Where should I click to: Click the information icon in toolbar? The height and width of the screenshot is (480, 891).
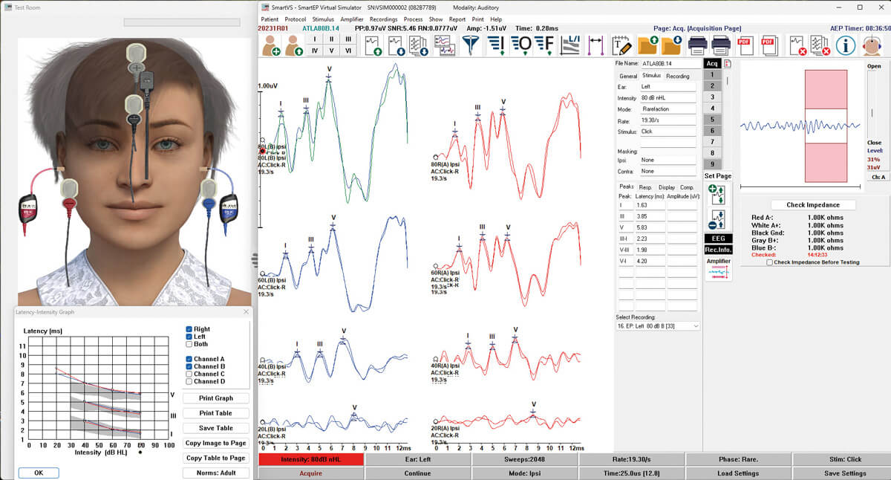click(x=845, y=45)
